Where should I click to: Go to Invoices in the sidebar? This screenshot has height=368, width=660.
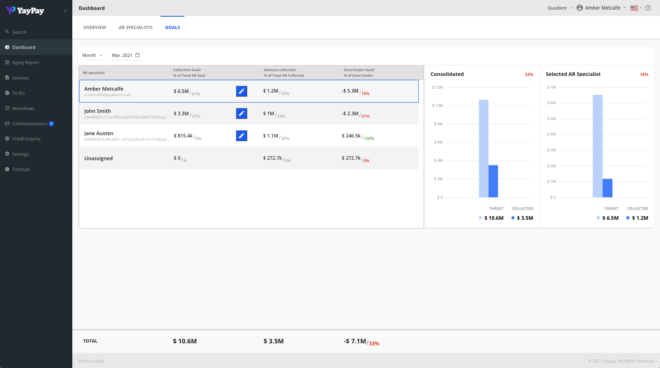click(20, 78)
